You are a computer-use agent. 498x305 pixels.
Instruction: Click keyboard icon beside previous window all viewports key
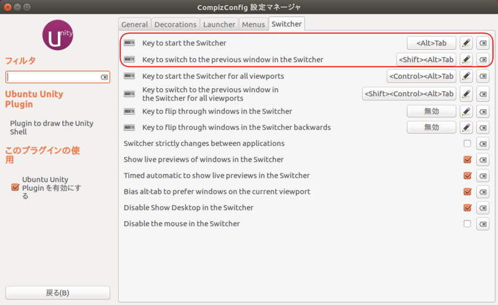129,94
